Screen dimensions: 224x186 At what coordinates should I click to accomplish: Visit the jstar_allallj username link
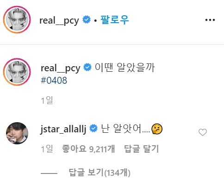(63, 129)
